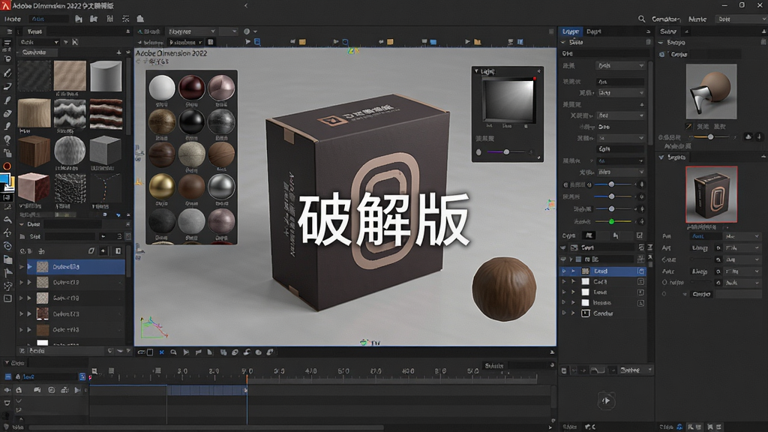The image size is (768, 432).
Task: Toggle the square icon on second layer row
Action: (x=640, y=282)
